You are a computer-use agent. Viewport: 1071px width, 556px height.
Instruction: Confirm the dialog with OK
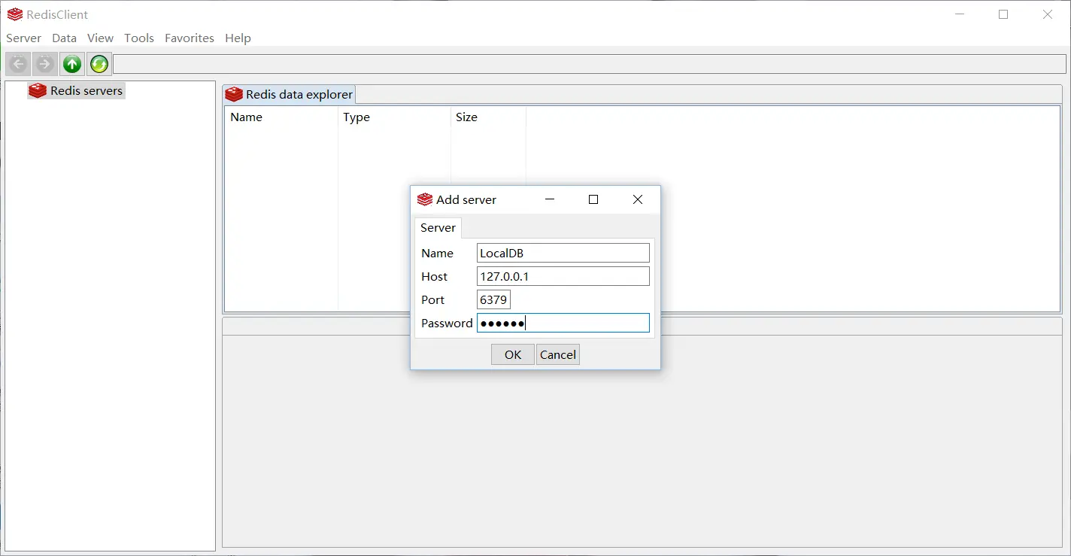tap(513, 354)
